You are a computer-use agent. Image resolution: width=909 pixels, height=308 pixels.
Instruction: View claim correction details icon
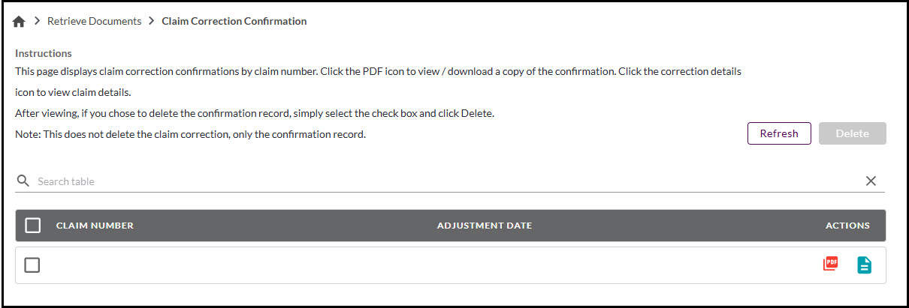[865, 265]
